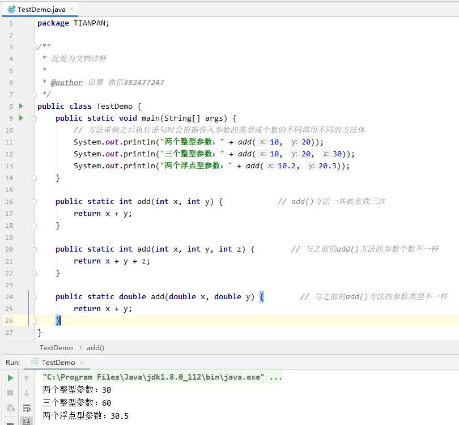Click the restore layout bug icon in Run panel
This screenshot has height=425, width=459.
(11, 407)
